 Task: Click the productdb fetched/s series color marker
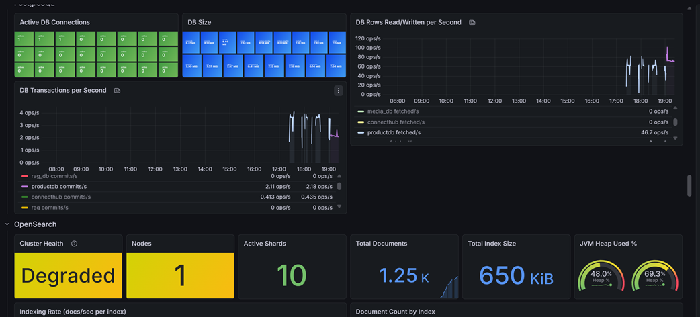point(361,132)
